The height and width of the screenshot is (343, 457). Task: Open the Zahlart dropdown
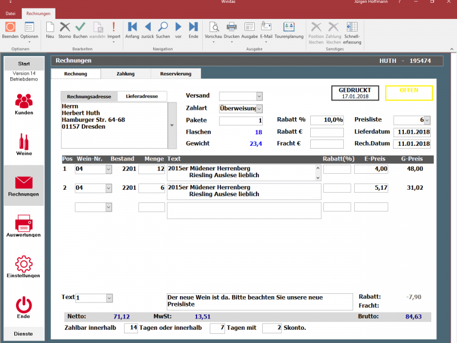(259, 108)
